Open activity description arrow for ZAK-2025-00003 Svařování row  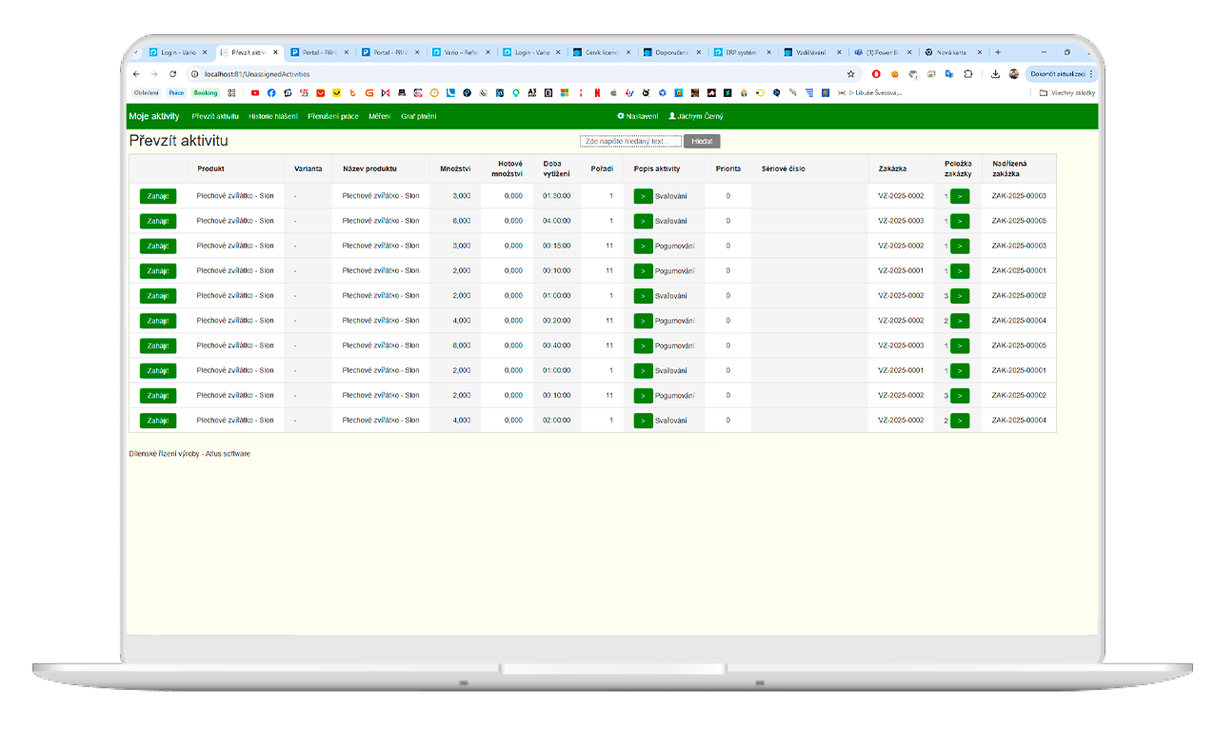click(644, 196)
